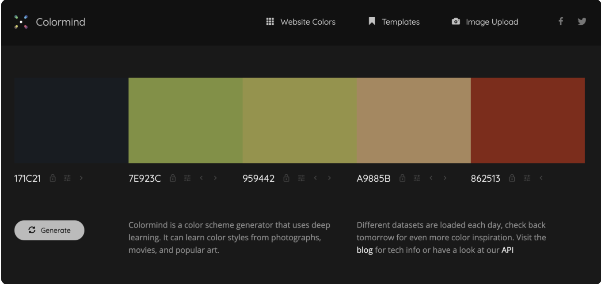This screenshot has width=601, height=284.
Task: Click the hex code 959442
Action: point(259,179)
